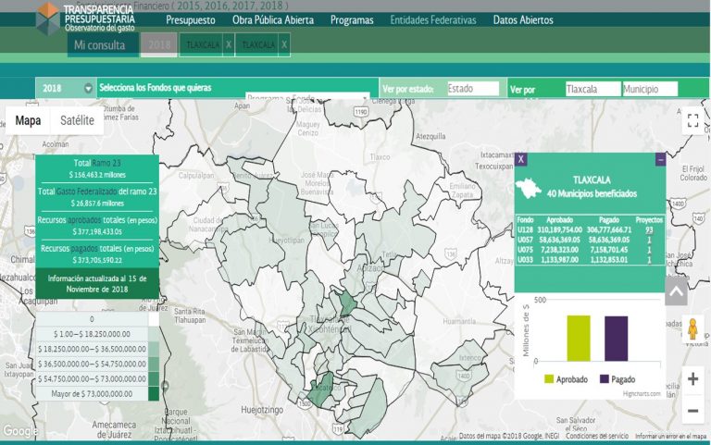Minimize the TLAXCALA info panel
Screen dimensions: 711x445
[660, 159]
